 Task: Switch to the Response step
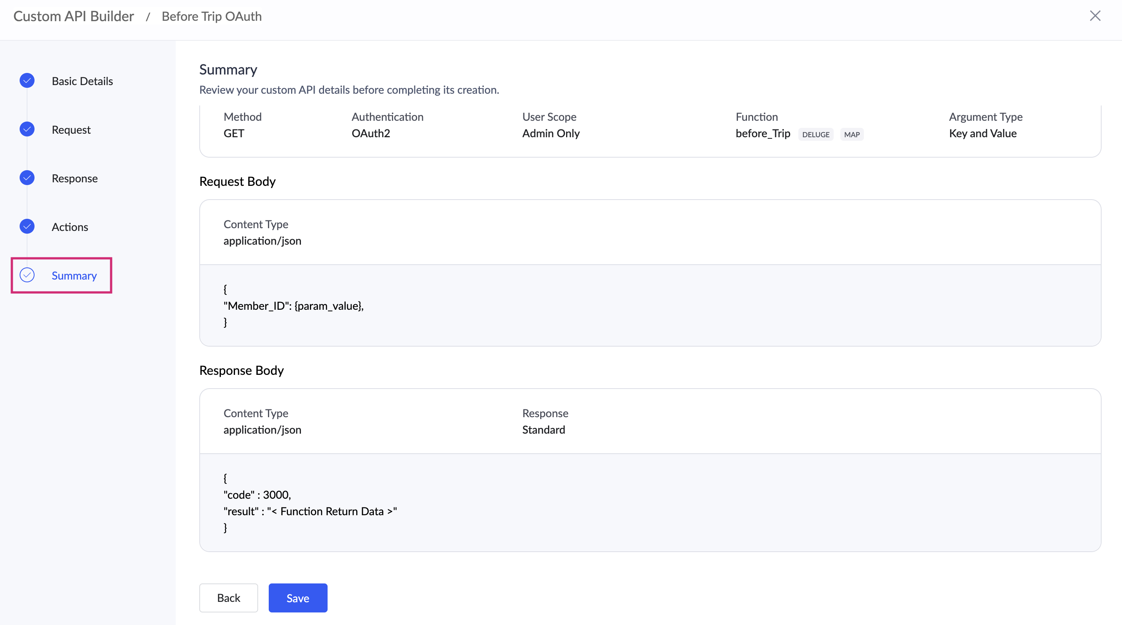pyautogui.click(x=75, y=178)
